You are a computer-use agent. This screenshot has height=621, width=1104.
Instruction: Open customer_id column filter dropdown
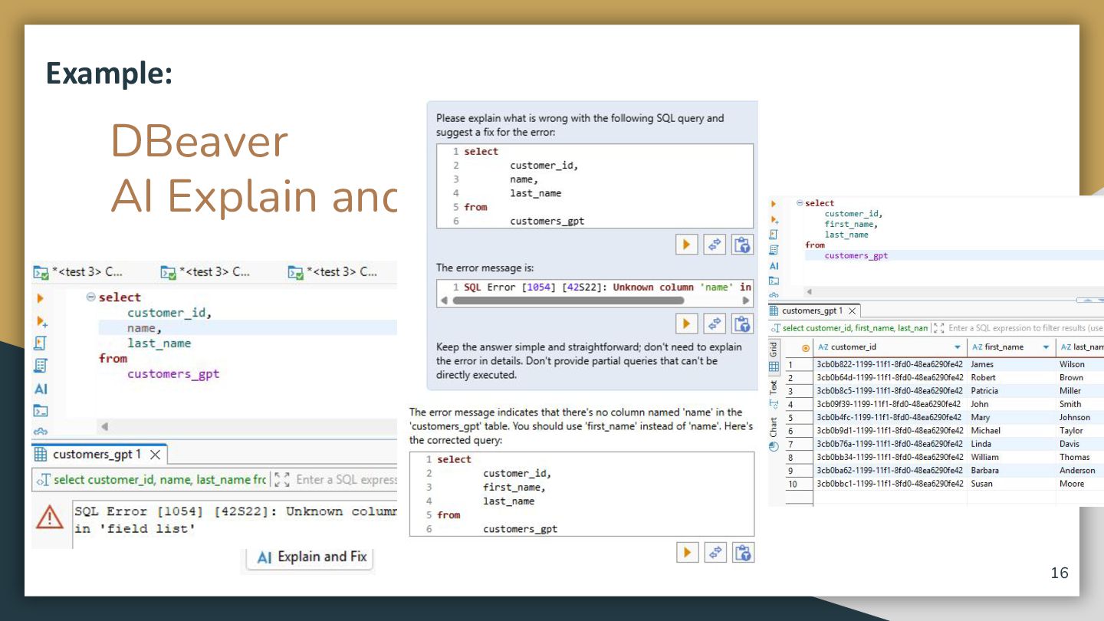957,347
